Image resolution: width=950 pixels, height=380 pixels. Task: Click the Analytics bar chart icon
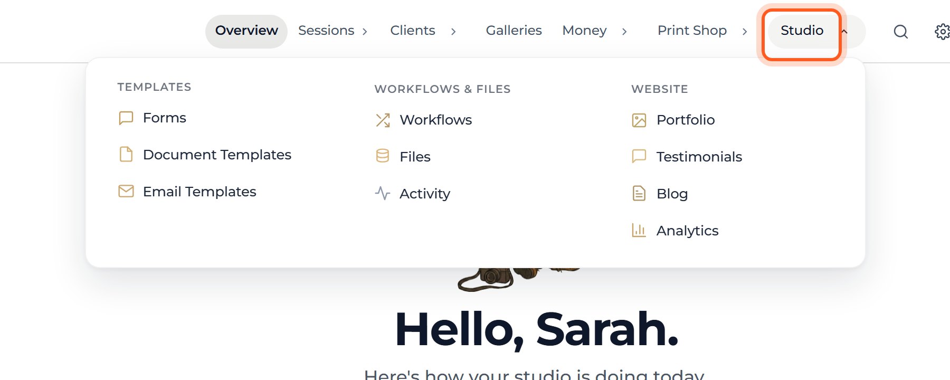click(x=639, y=230)
